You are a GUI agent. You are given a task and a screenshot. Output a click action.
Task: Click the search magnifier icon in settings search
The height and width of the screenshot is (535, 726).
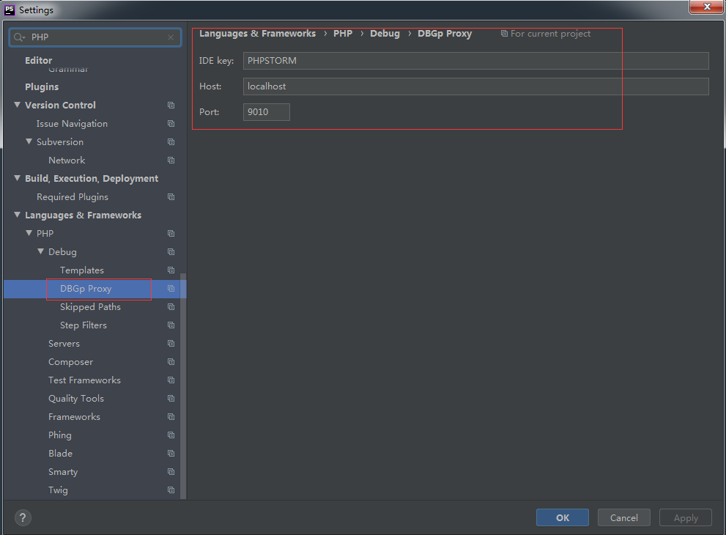point(19,37)
